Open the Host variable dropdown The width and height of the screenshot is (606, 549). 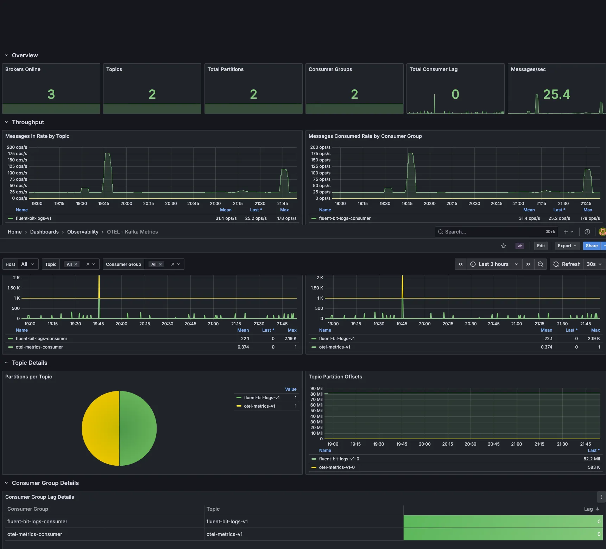point(27,264)
